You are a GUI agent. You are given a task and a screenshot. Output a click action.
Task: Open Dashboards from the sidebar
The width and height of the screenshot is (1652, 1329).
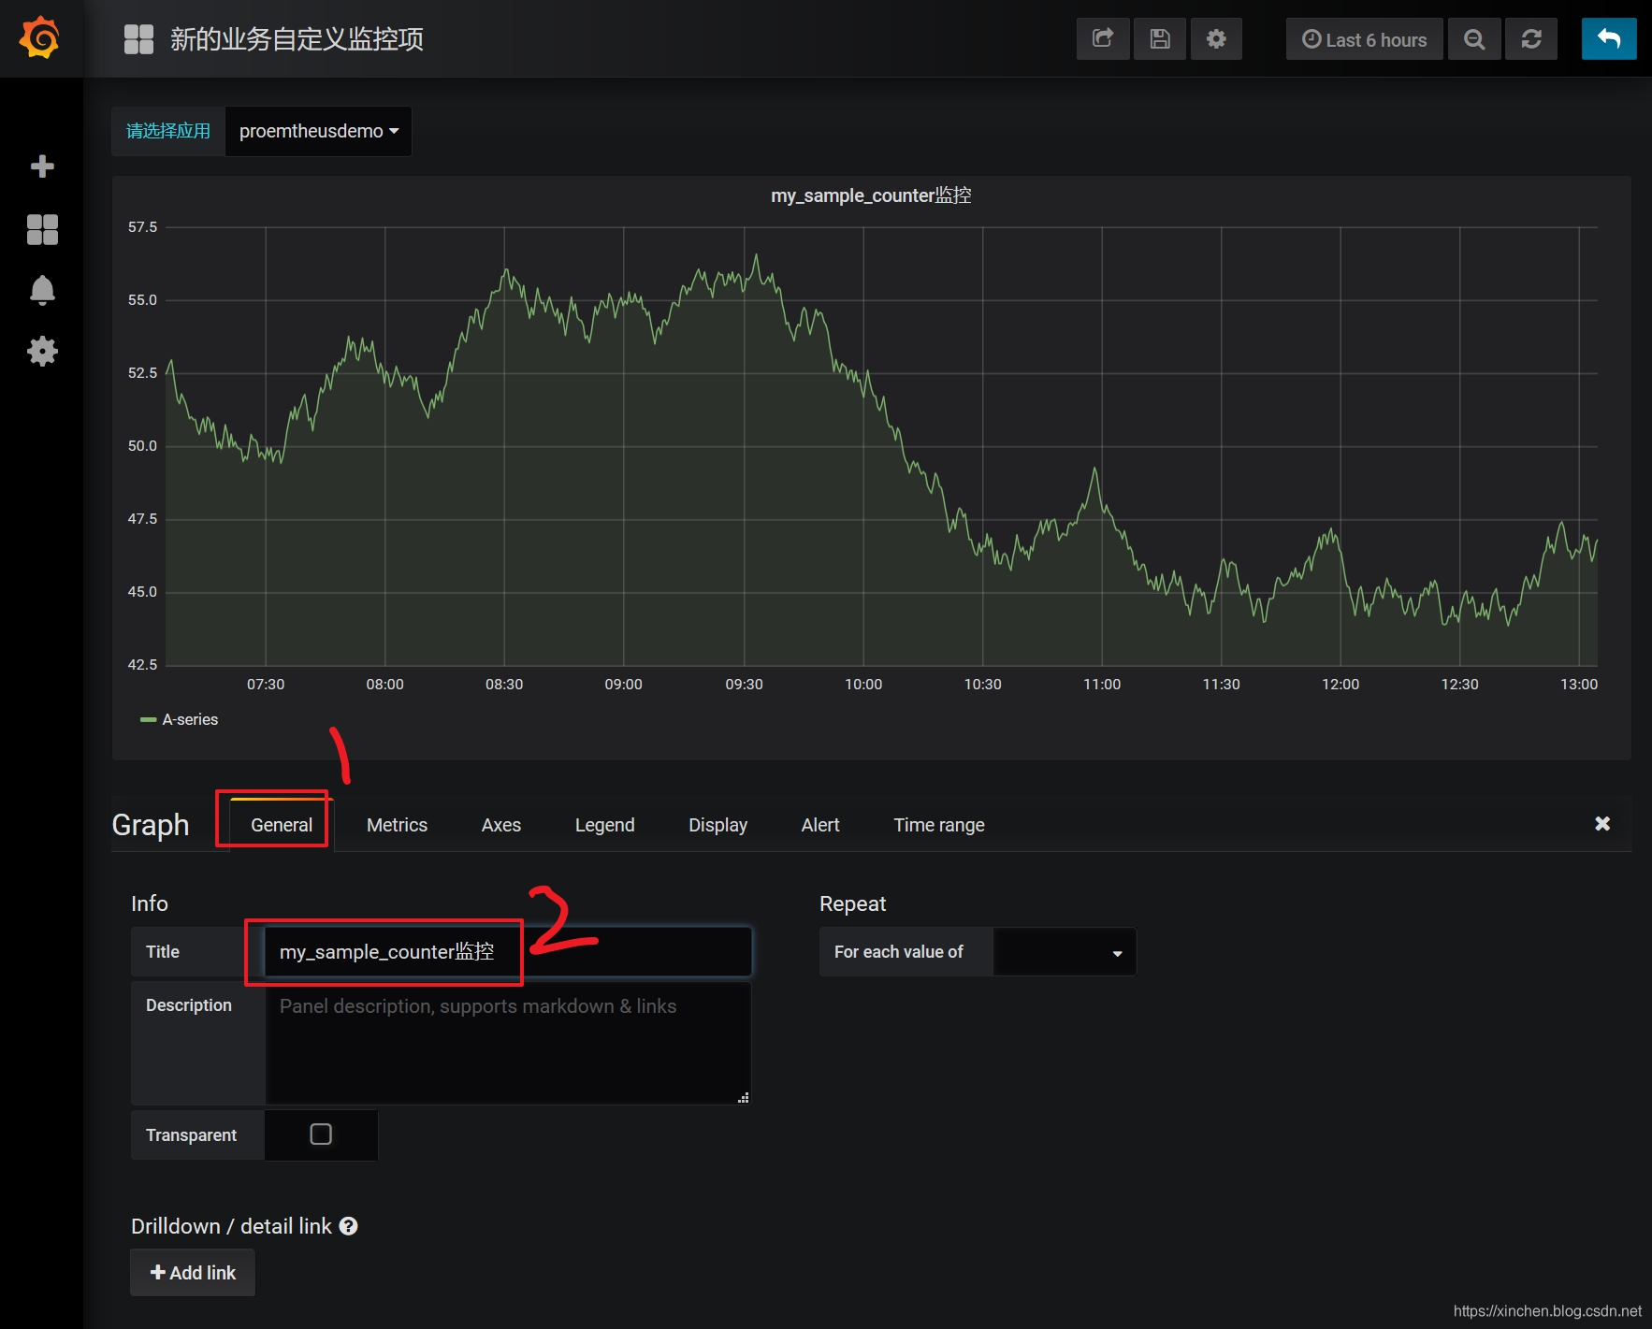click(x=42, y=229)
